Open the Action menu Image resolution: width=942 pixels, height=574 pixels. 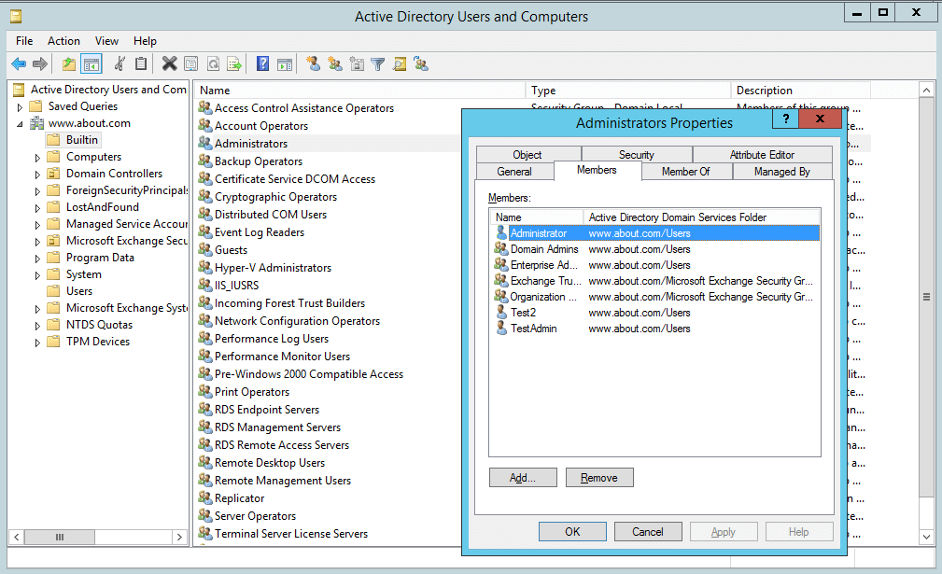point(63,41)
